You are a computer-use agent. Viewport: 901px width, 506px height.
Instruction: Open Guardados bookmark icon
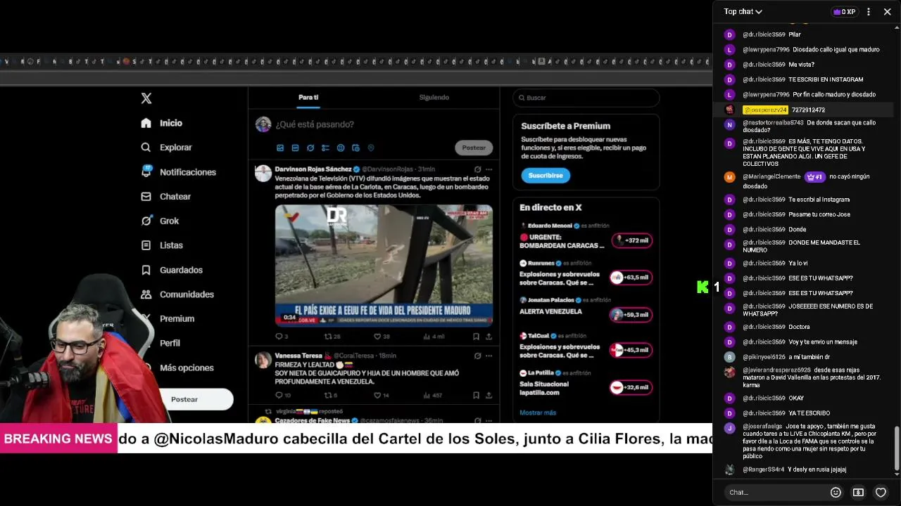(146, 270)
